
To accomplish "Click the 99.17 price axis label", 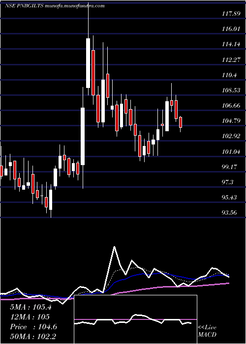I will tap(230, 167).
